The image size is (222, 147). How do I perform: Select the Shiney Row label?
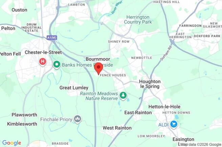pyautogui.click(x=119, y=42)
